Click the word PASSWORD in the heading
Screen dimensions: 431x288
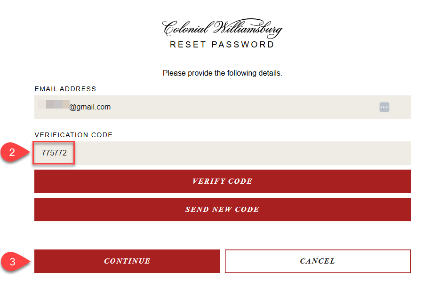click(243, 45)
